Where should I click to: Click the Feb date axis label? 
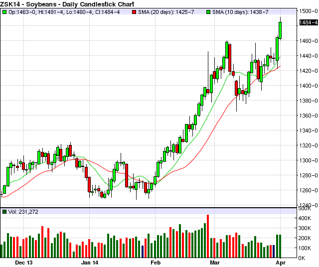click(x=156, y=263)
